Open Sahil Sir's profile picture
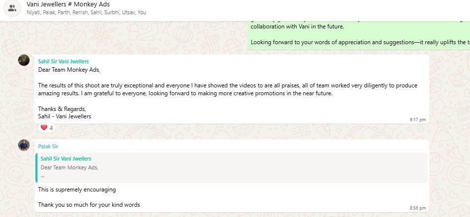The image size is (470, 217). click(24, 60)
